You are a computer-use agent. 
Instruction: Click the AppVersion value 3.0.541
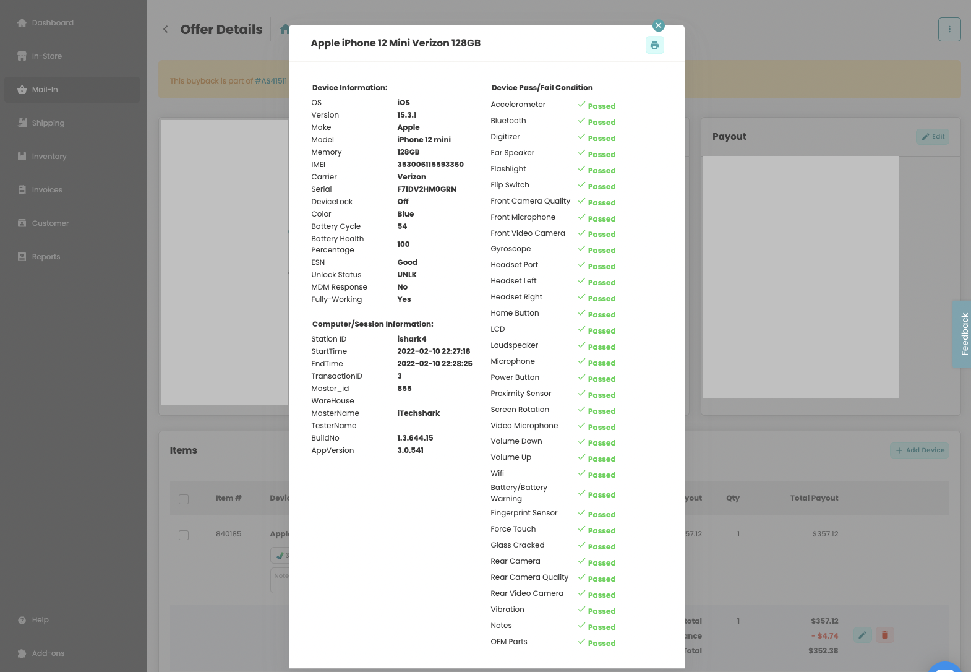coord(411,450)
